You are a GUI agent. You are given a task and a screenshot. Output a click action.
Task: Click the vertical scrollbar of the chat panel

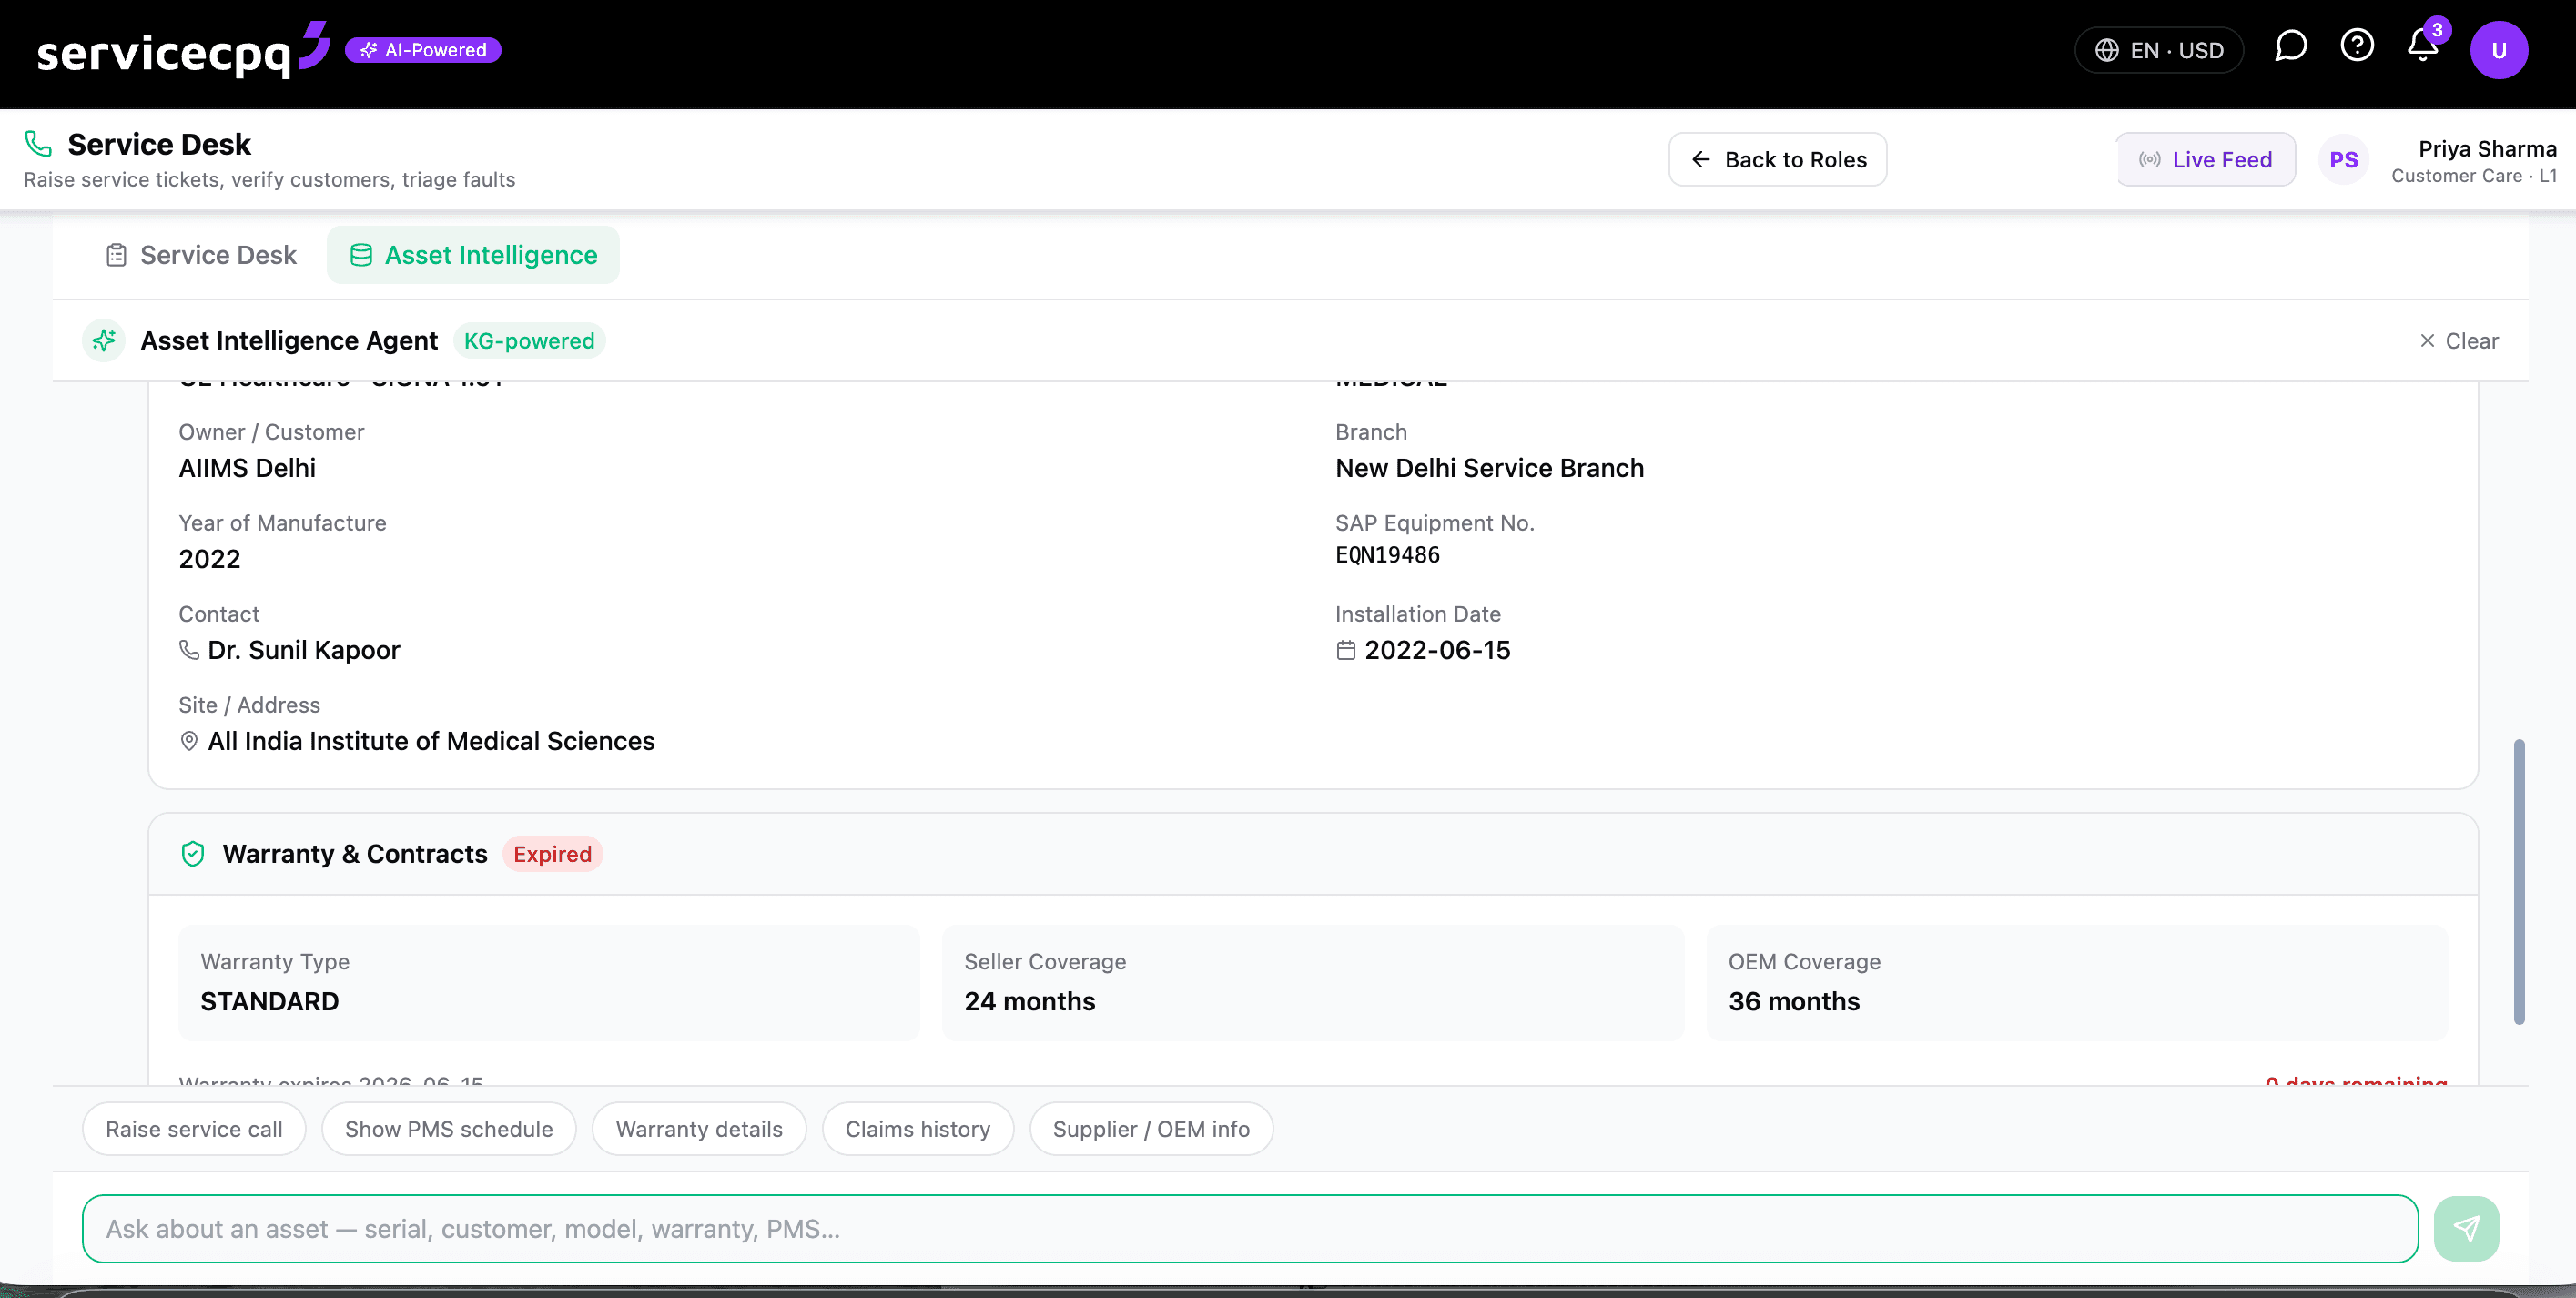click(2519, 882)
